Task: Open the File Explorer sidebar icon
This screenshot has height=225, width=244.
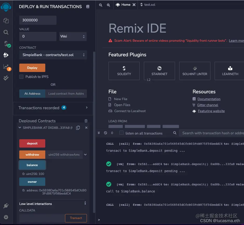Action: tap(6, 21)
